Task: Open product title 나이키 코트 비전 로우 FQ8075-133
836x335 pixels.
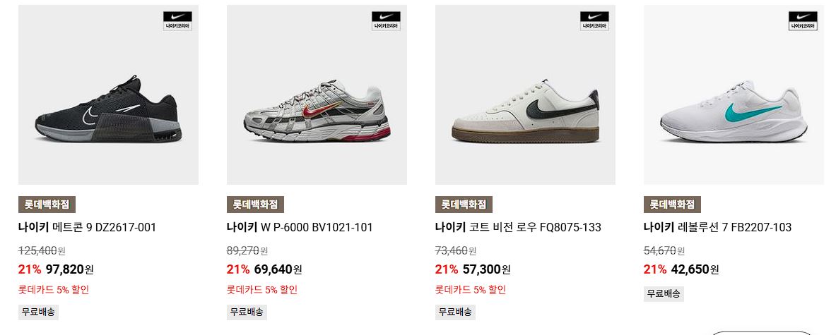Action: (x=518, y=228)
